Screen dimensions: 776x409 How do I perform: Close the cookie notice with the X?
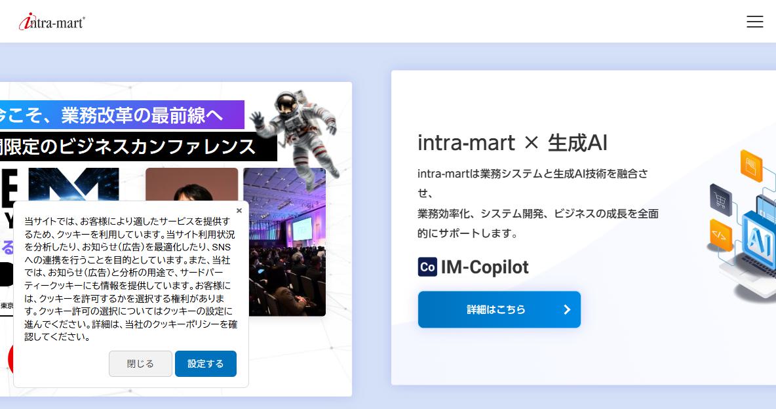tap(239, 210)
